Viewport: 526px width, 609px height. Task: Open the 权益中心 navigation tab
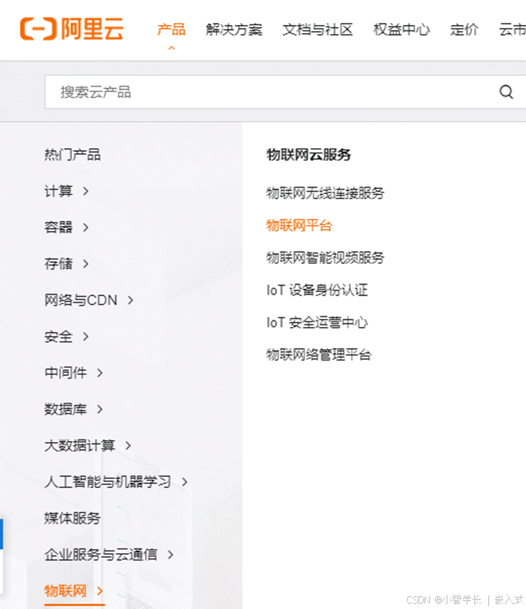[x=402, y=30]
